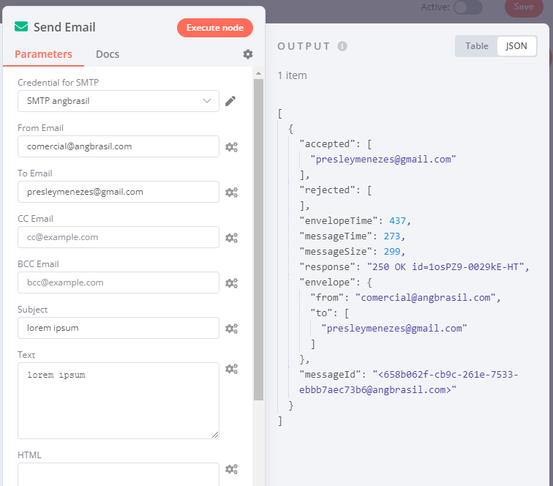Click the Save button
Image resolution: width=553 pixels, height=486 pixels.
pos(523,7)
